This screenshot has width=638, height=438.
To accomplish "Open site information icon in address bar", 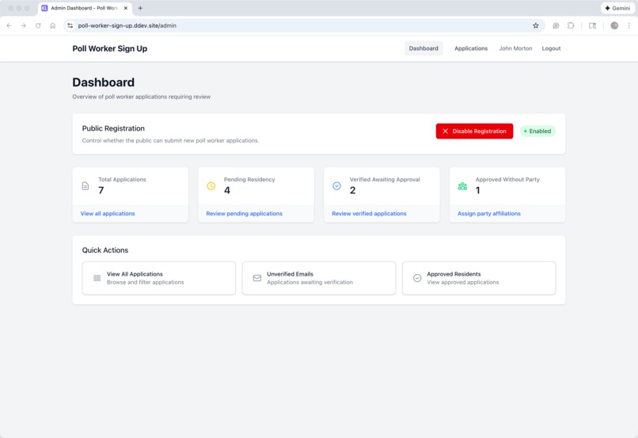I will (x=70, y=25).
